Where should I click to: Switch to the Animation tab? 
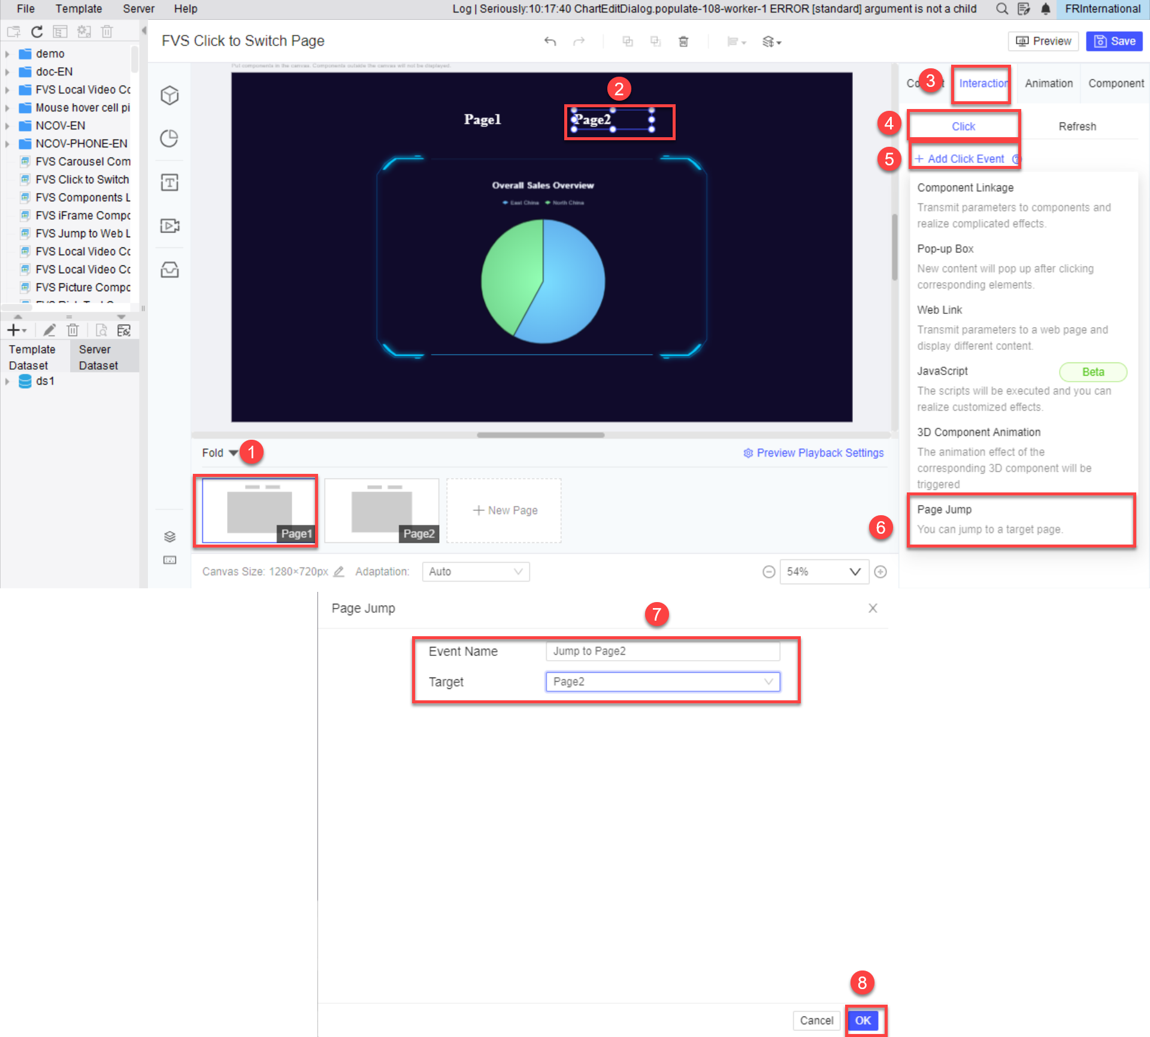click(1048, 83)
